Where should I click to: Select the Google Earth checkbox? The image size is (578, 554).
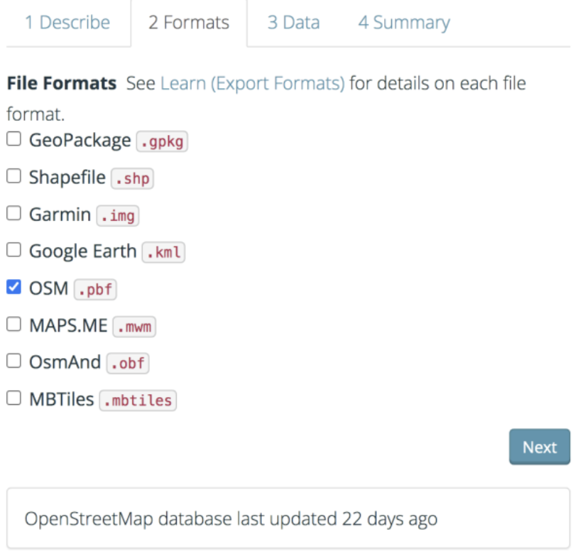pos(14,250)
